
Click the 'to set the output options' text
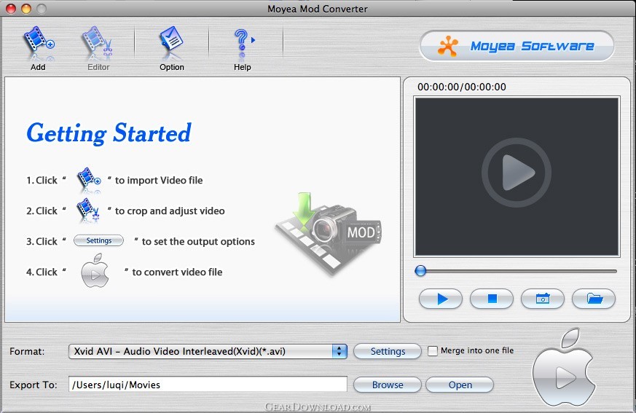[198, 241]
